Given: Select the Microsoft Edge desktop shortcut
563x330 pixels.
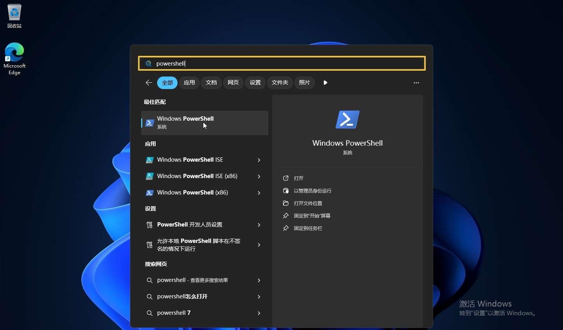Looking at the screenshot, I should 14,59.
